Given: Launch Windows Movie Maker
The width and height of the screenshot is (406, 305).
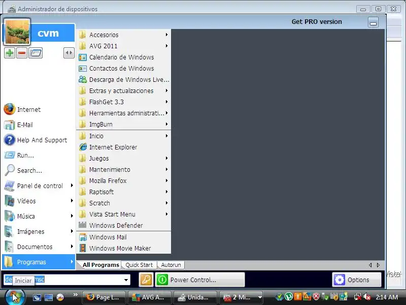Looking at the screenshot, I should click(x=123, y=248).
